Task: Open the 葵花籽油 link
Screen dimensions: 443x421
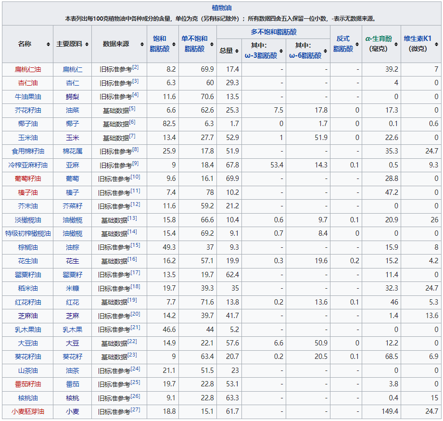Action: click(x=28, y=357)
